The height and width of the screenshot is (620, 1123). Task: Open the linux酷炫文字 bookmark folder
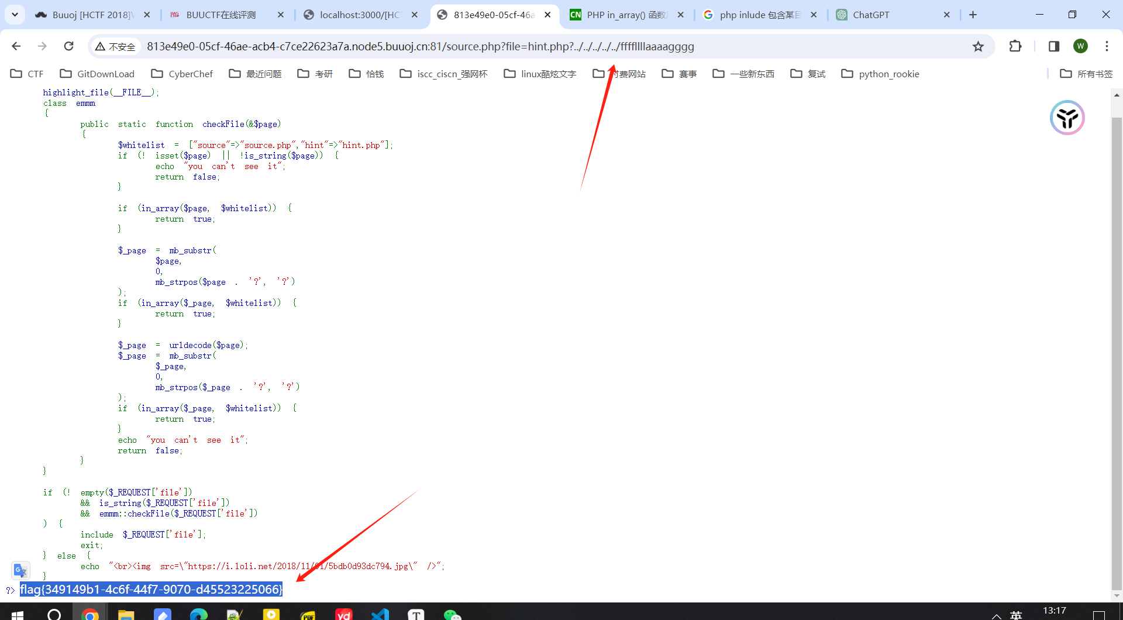[540, 74]
